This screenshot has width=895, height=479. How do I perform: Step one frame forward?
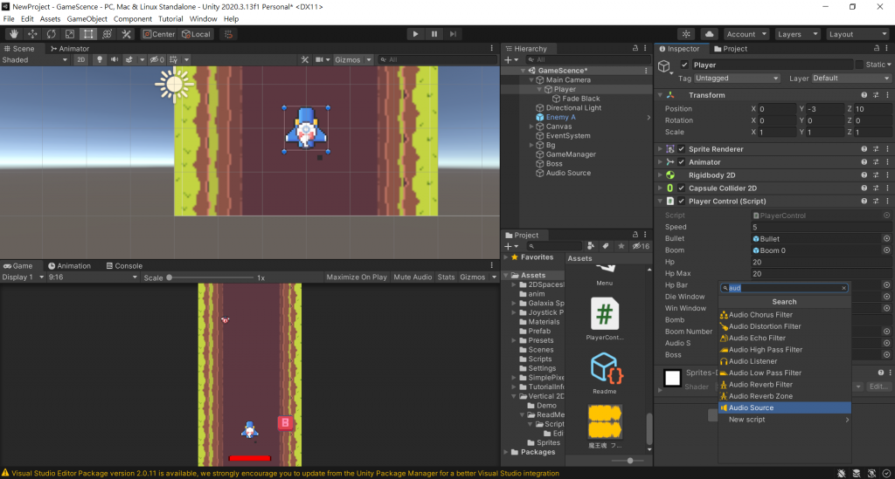click(454, 34)
